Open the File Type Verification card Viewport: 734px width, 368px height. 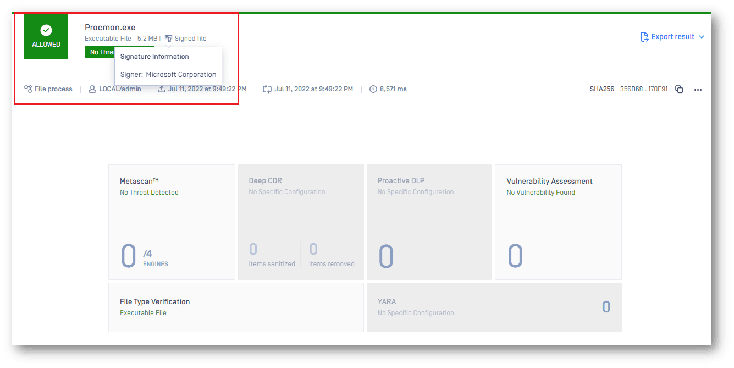[236, 307]
